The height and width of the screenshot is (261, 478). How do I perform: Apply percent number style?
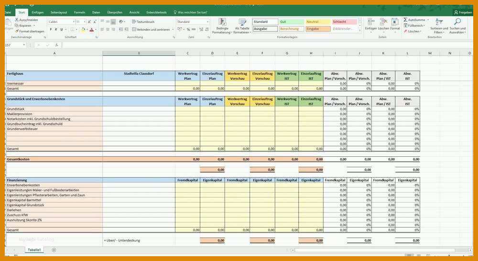pyautogui.click(x=188, y=30)
